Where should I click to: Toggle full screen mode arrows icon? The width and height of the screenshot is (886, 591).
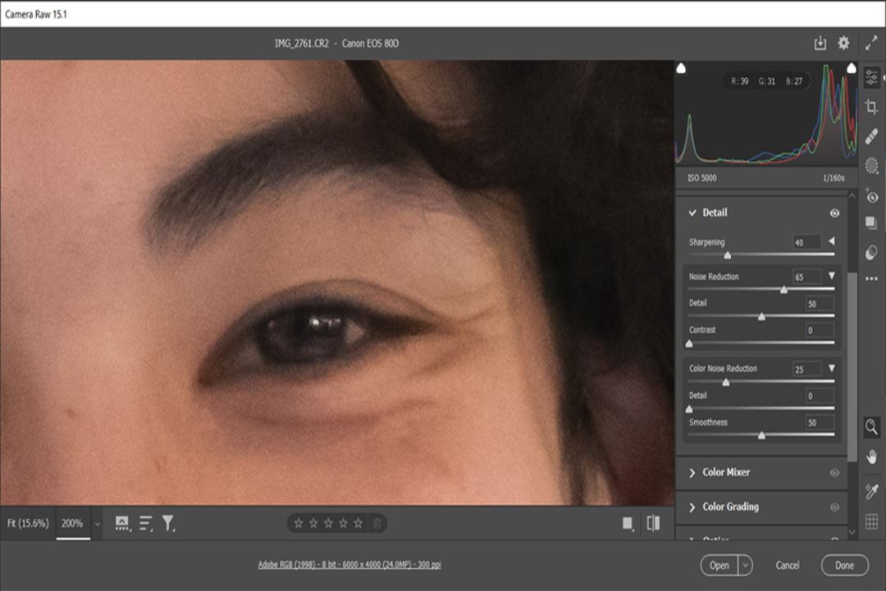click(x=871, y=43)
